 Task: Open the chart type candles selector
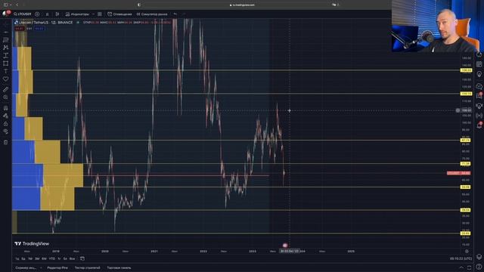57,14
